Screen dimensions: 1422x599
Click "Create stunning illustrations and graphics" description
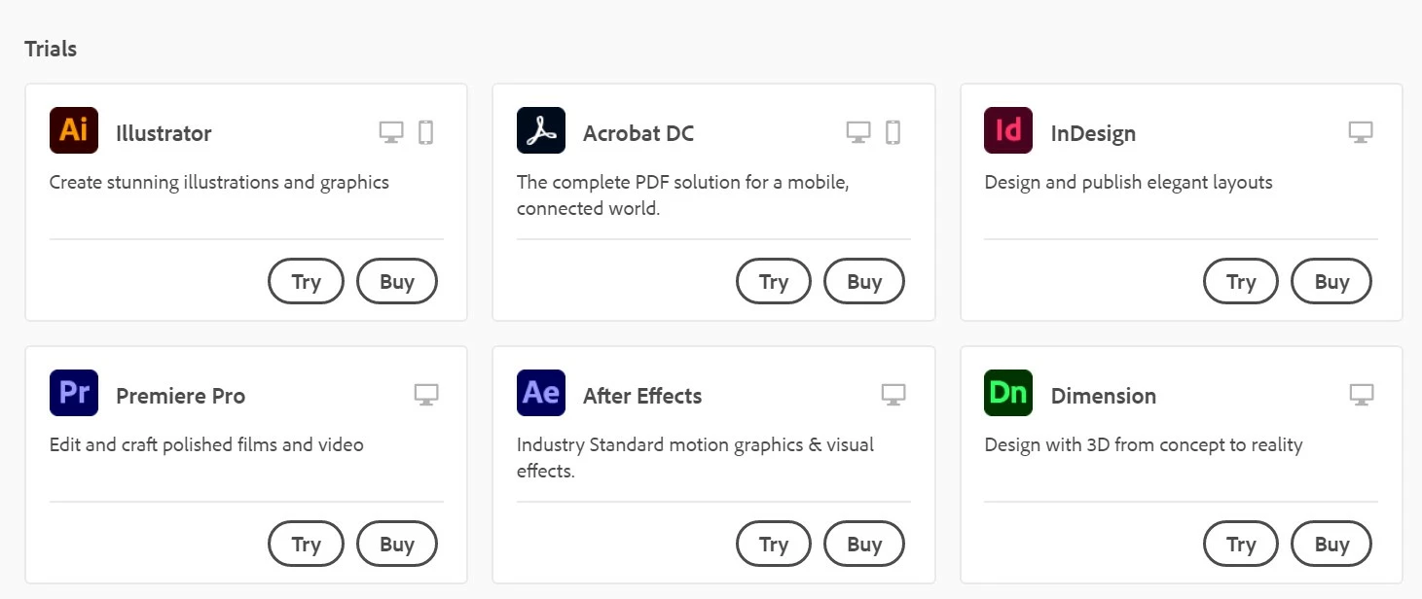click(x=219, y=183)
